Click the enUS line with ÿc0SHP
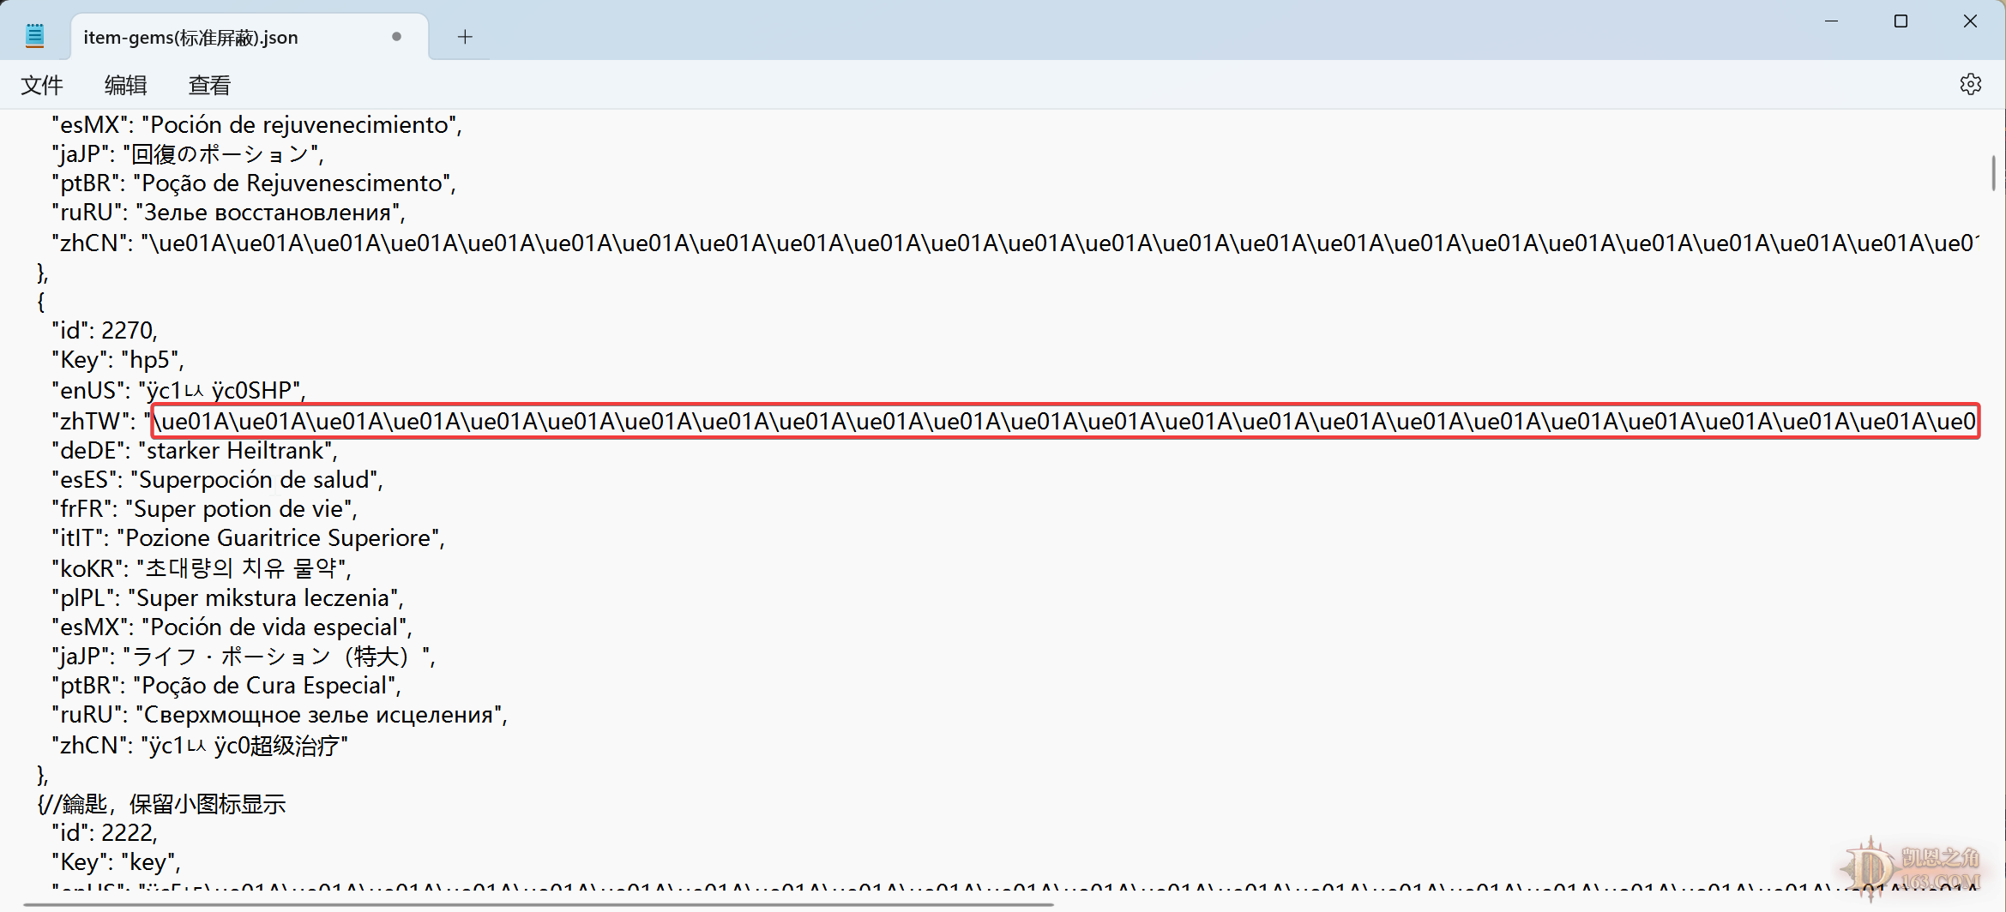 click(178, 391)
